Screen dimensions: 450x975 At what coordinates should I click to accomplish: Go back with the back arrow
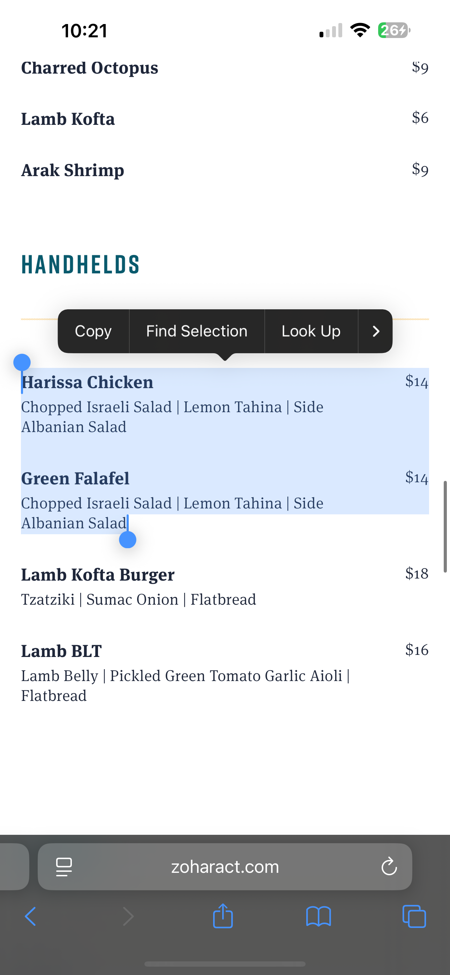(30, 916)
